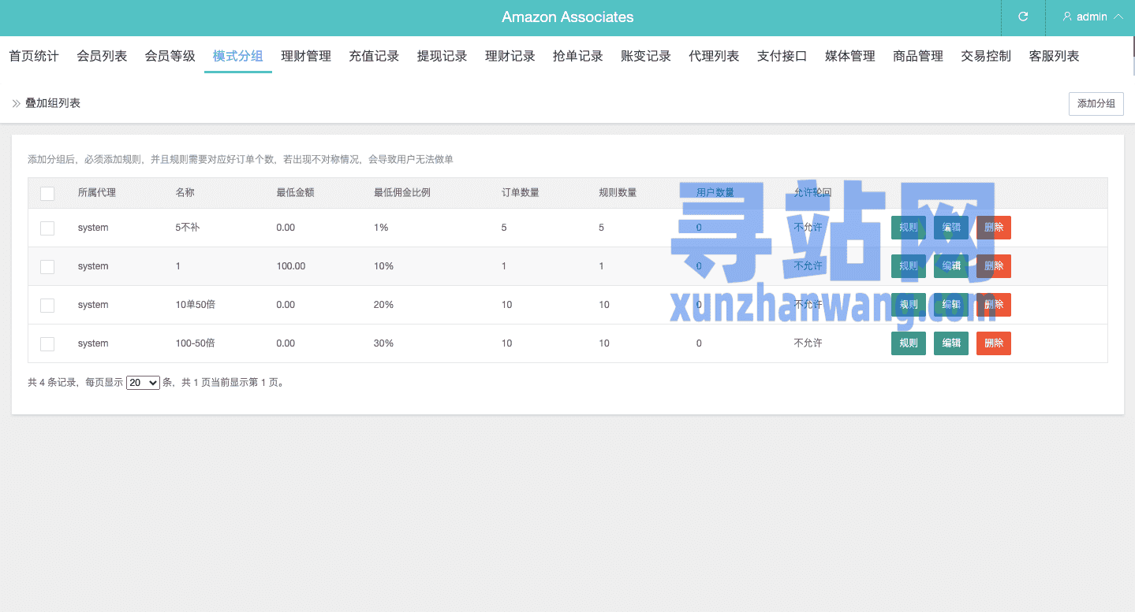Tick the checkbox for the 10单50倍 row
The width and height of the screenshot is (1135, 612).
(47, 305)
